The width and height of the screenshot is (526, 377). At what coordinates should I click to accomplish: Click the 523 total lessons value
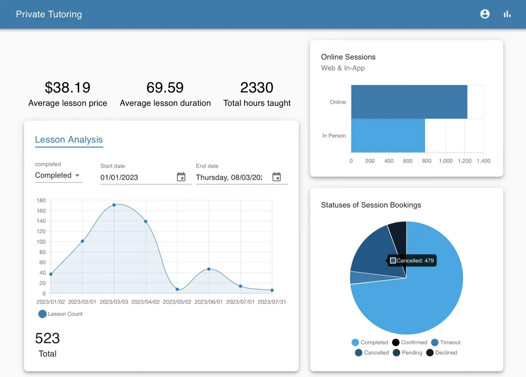tap(47, 338)
